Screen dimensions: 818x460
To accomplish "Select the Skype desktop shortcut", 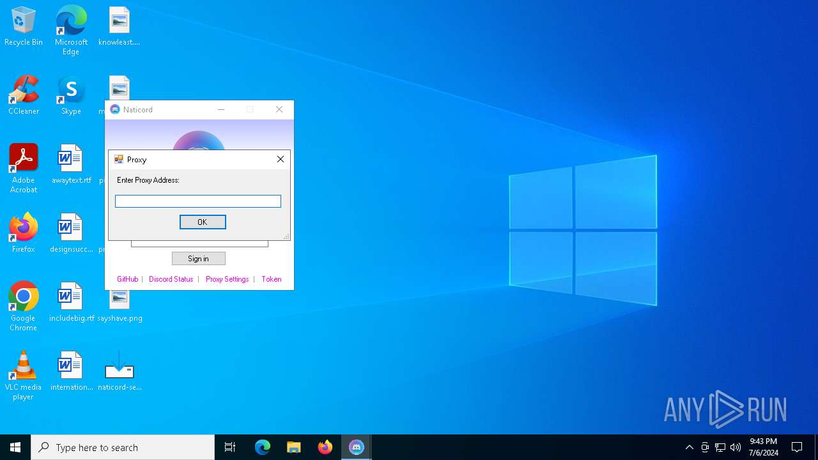I will [71, 96].
